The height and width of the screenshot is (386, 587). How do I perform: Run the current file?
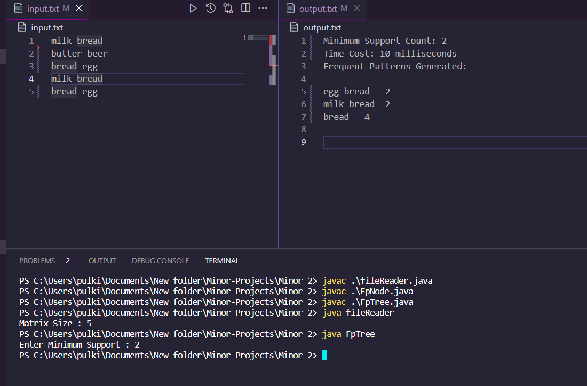pyautogui.click(x=193, y=7)
